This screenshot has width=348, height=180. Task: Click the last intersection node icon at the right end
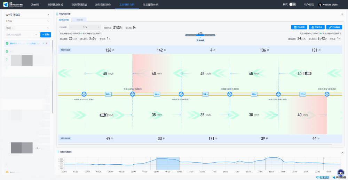[327, 94]
